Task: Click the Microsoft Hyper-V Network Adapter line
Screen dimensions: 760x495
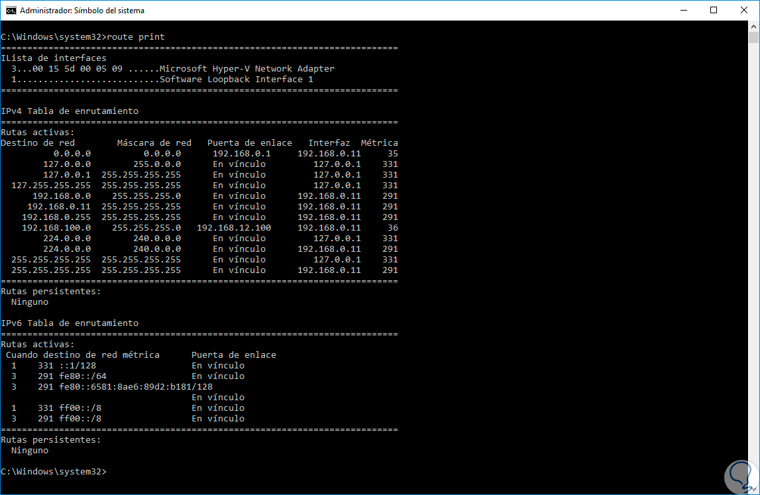Action: (173, 69)
